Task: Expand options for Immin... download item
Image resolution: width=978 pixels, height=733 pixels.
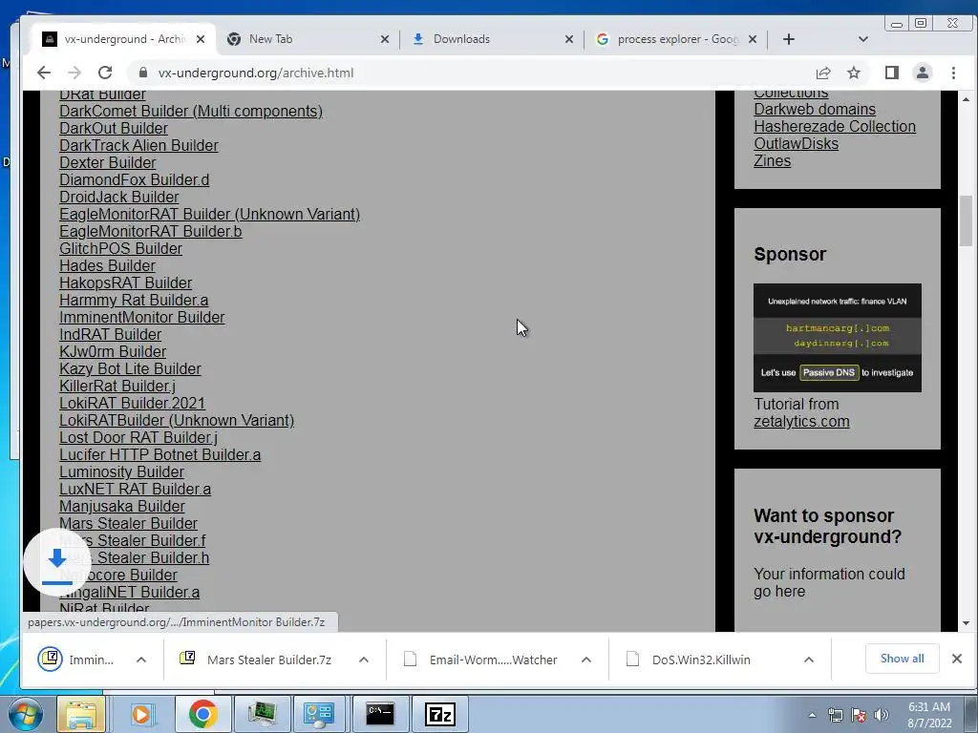Action: (141, 660)
